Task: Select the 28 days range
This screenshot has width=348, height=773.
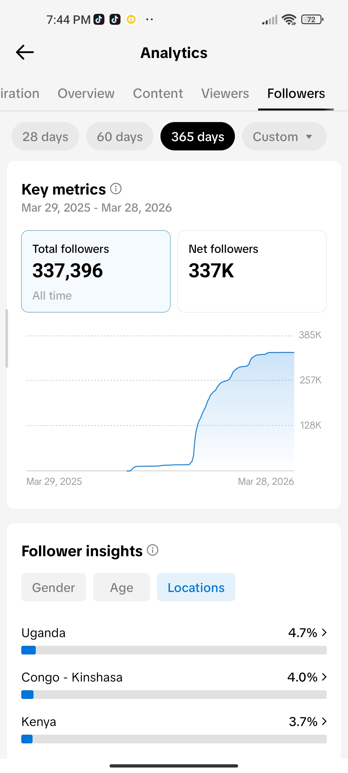Action: coord(45,137)
